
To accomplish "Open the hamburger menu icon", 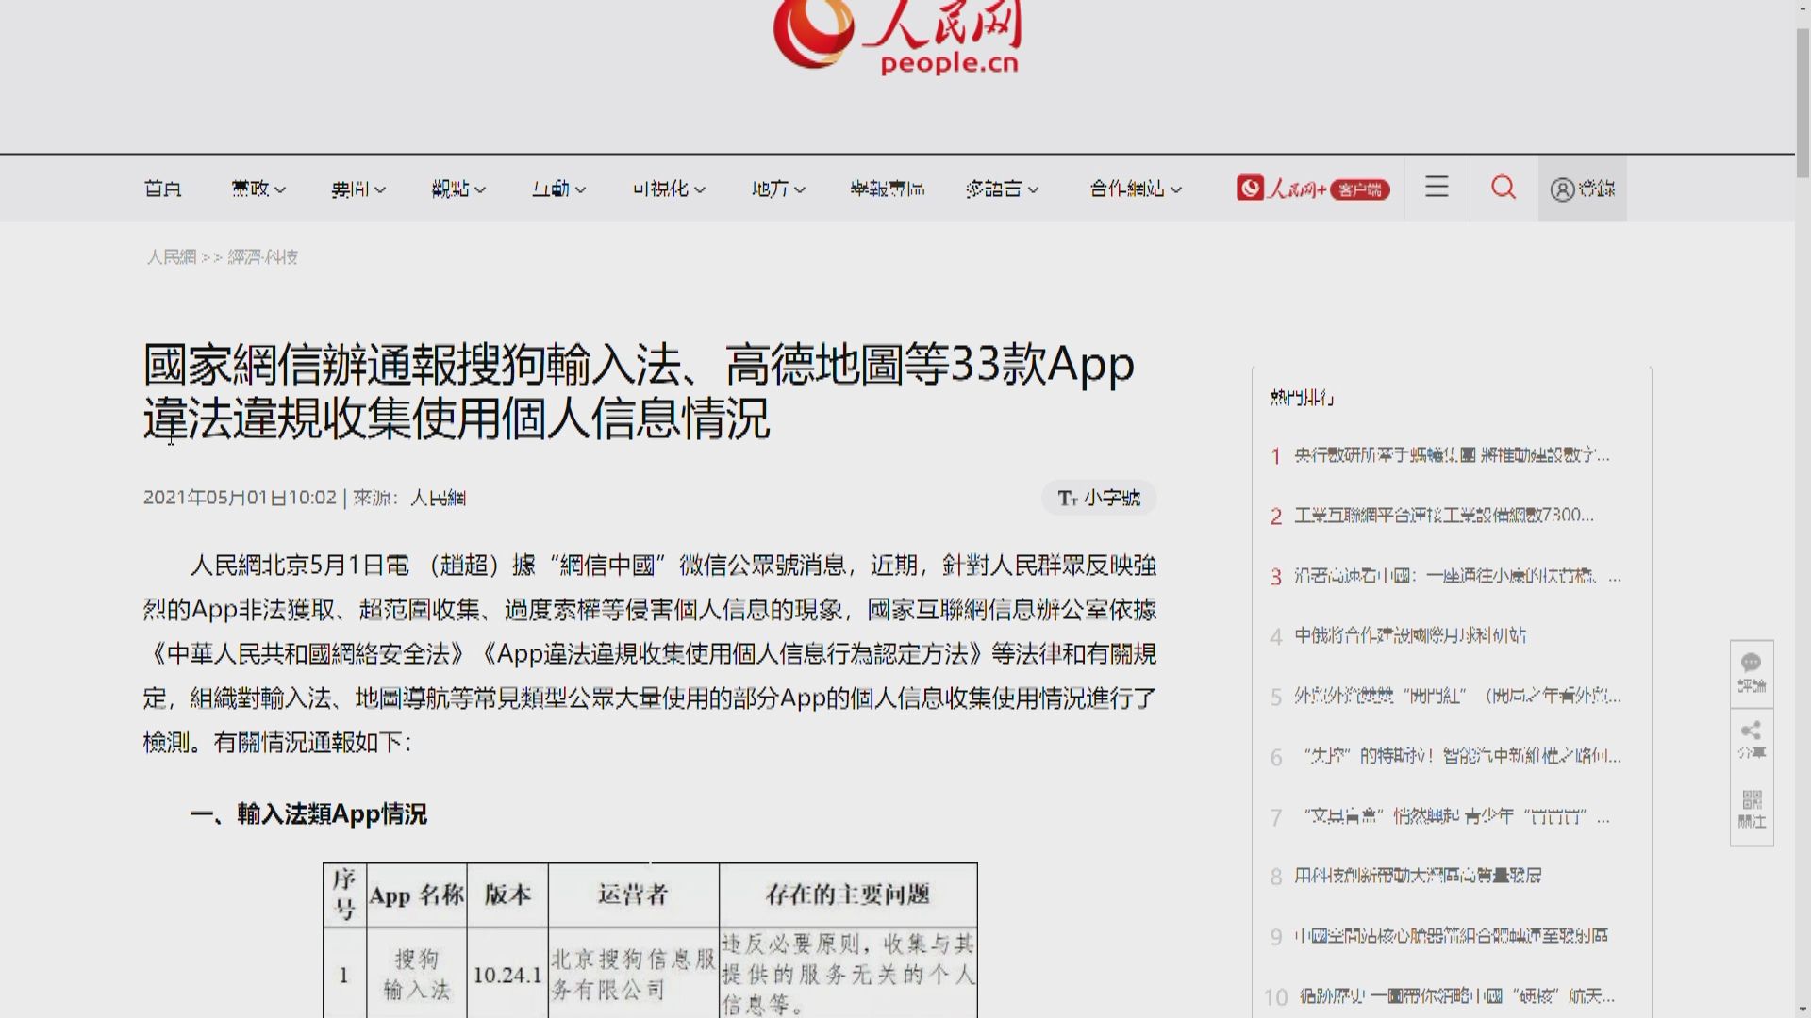I will tap(1437, 187).
